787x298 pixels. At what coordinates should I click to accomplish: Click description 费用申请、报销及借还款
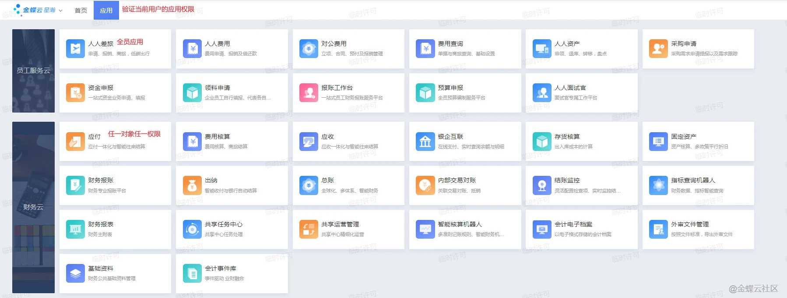[x=231, y=54]
